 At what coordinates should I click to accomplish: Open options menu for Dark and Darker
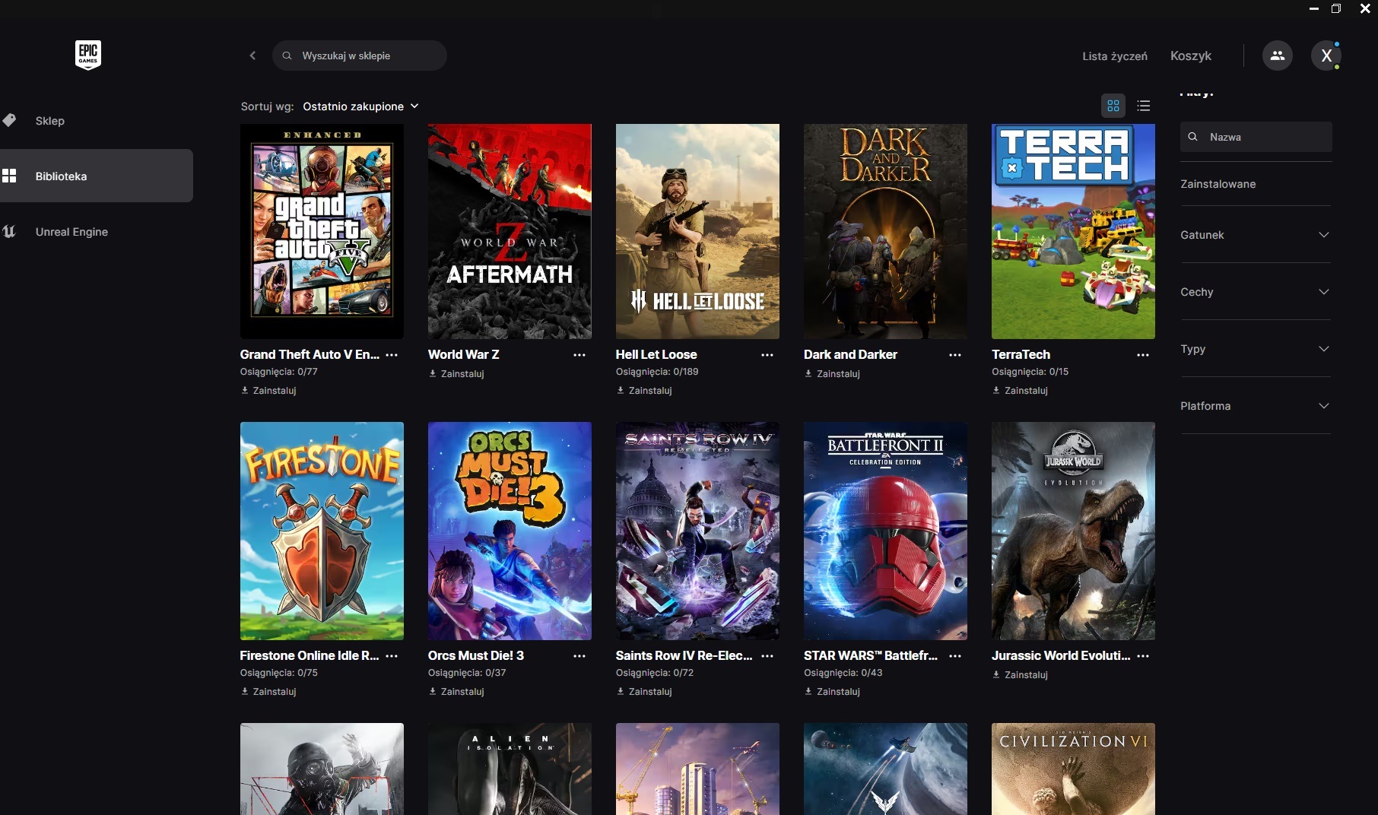click(955, 355)
